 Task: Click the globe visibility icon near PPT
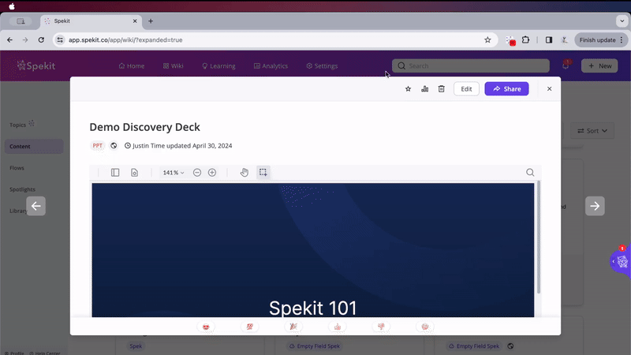pos(114,146)
